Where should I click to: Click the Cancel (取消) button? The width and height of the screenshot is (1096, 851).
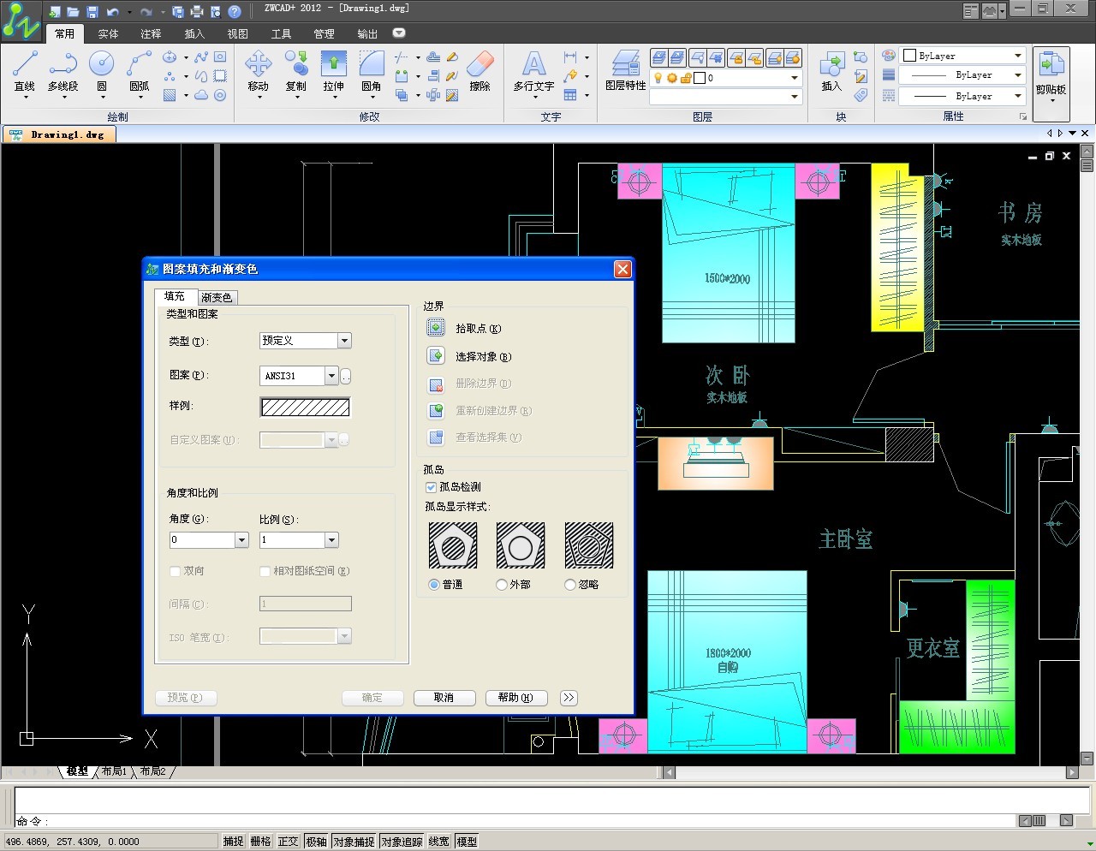(x=444, y=698)
